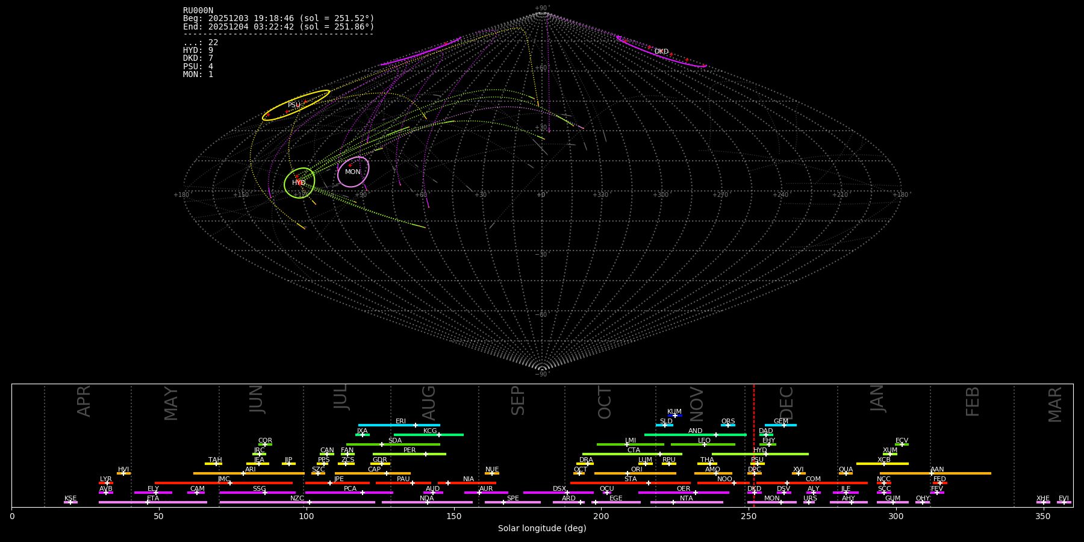
Task: Click the red STA shower bar
Action: 630,483
